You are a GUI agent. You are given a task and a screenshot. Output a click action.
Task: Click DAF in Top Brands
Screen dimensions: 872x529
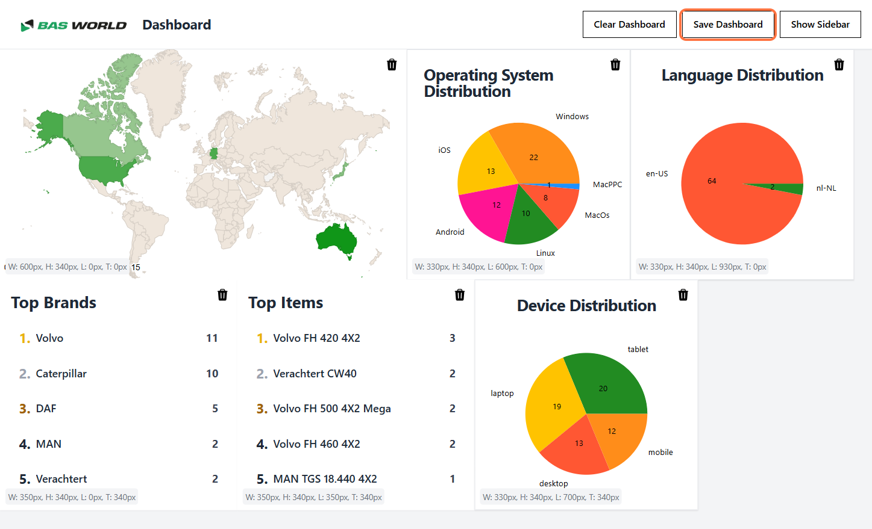119,409
